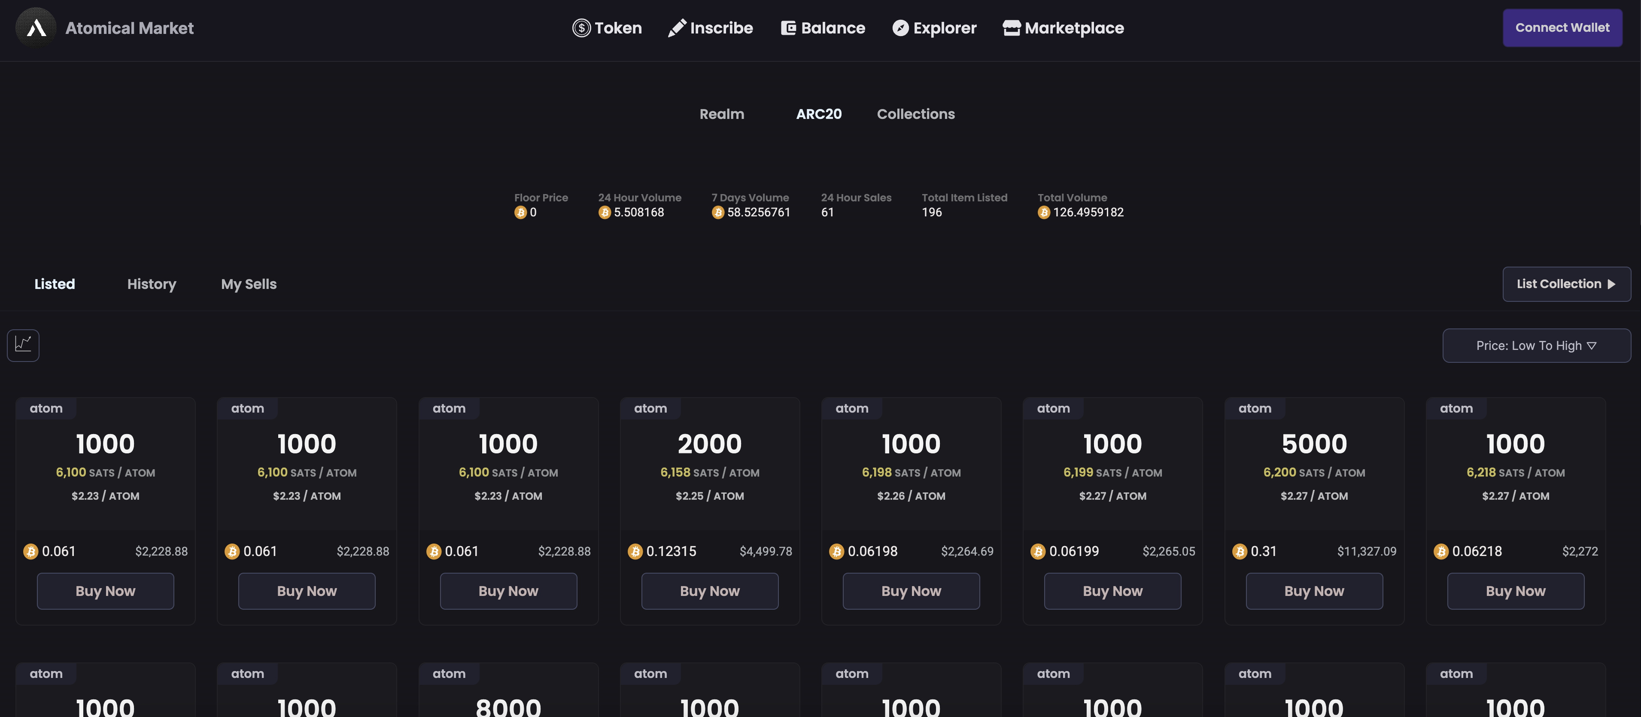Click the $2.25 / ATOM rate text
The image size is (1641, 717).
tap(710, 496)
